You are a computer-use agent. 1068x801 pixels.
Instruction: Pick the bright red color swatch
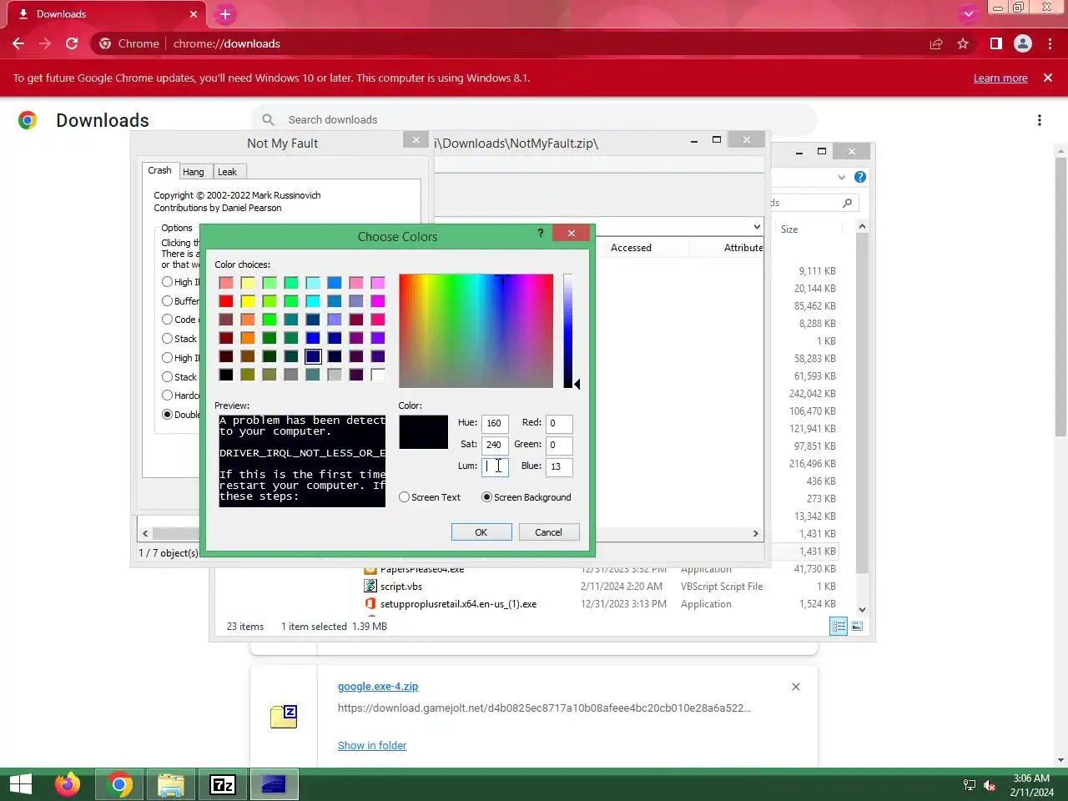(x=226, y=301)
